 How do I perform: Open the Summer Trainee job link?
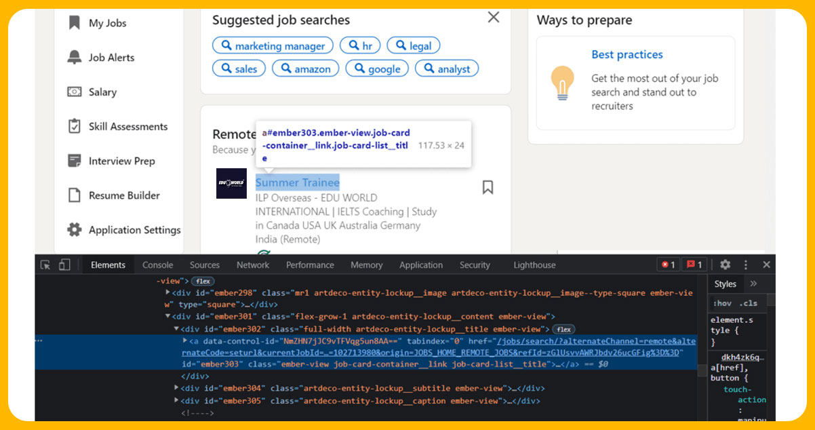point(297,182)
